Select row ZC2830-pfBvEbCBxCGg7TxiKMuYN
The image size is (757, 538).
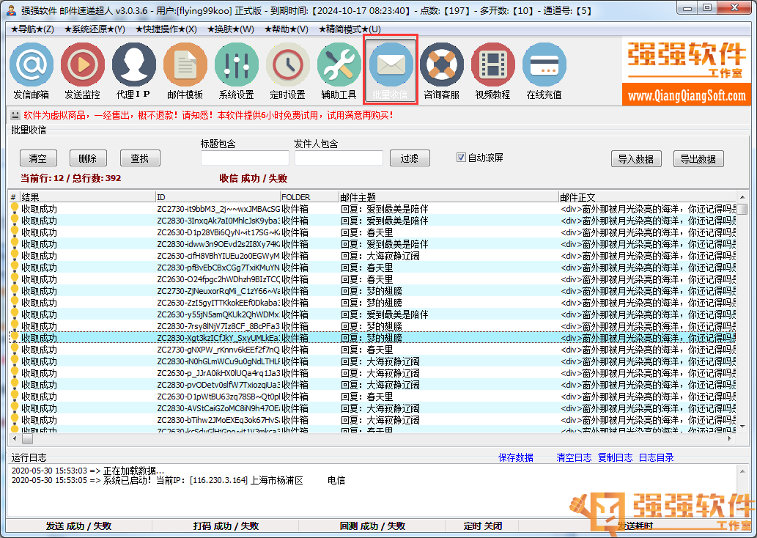(x=373, y=268)
